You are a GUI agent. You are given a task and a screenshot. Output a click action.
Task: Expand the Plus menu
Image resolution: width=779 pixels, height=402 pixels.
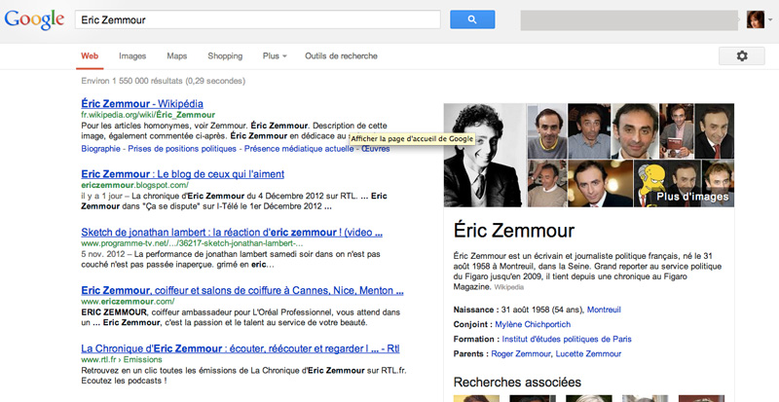pyautogui.click(x=275, y=56)
